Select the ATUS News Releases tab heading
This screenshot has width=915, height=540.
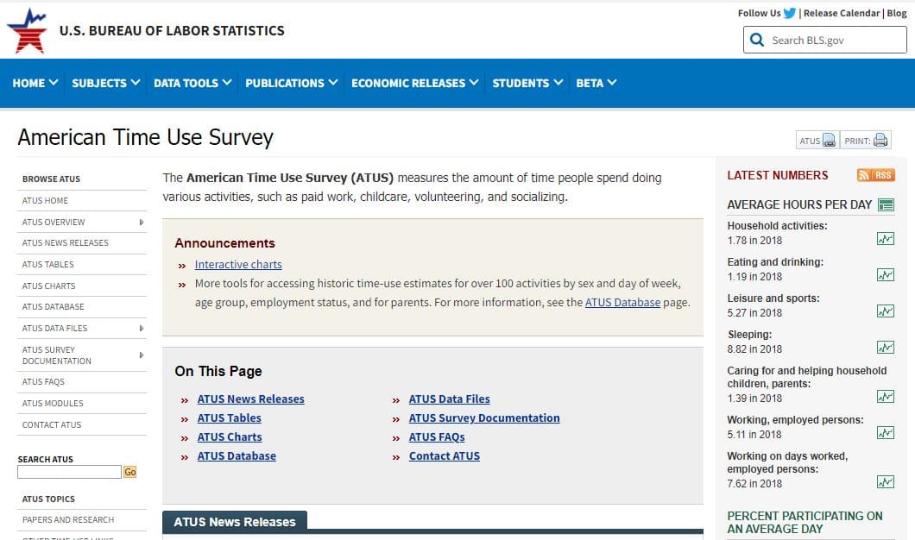click(235, 522)
